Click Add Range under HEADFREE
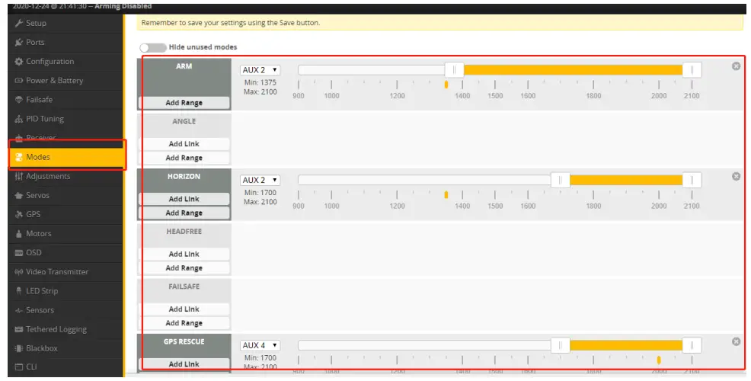Screen dimensions: 751x381 coord(184,268)
